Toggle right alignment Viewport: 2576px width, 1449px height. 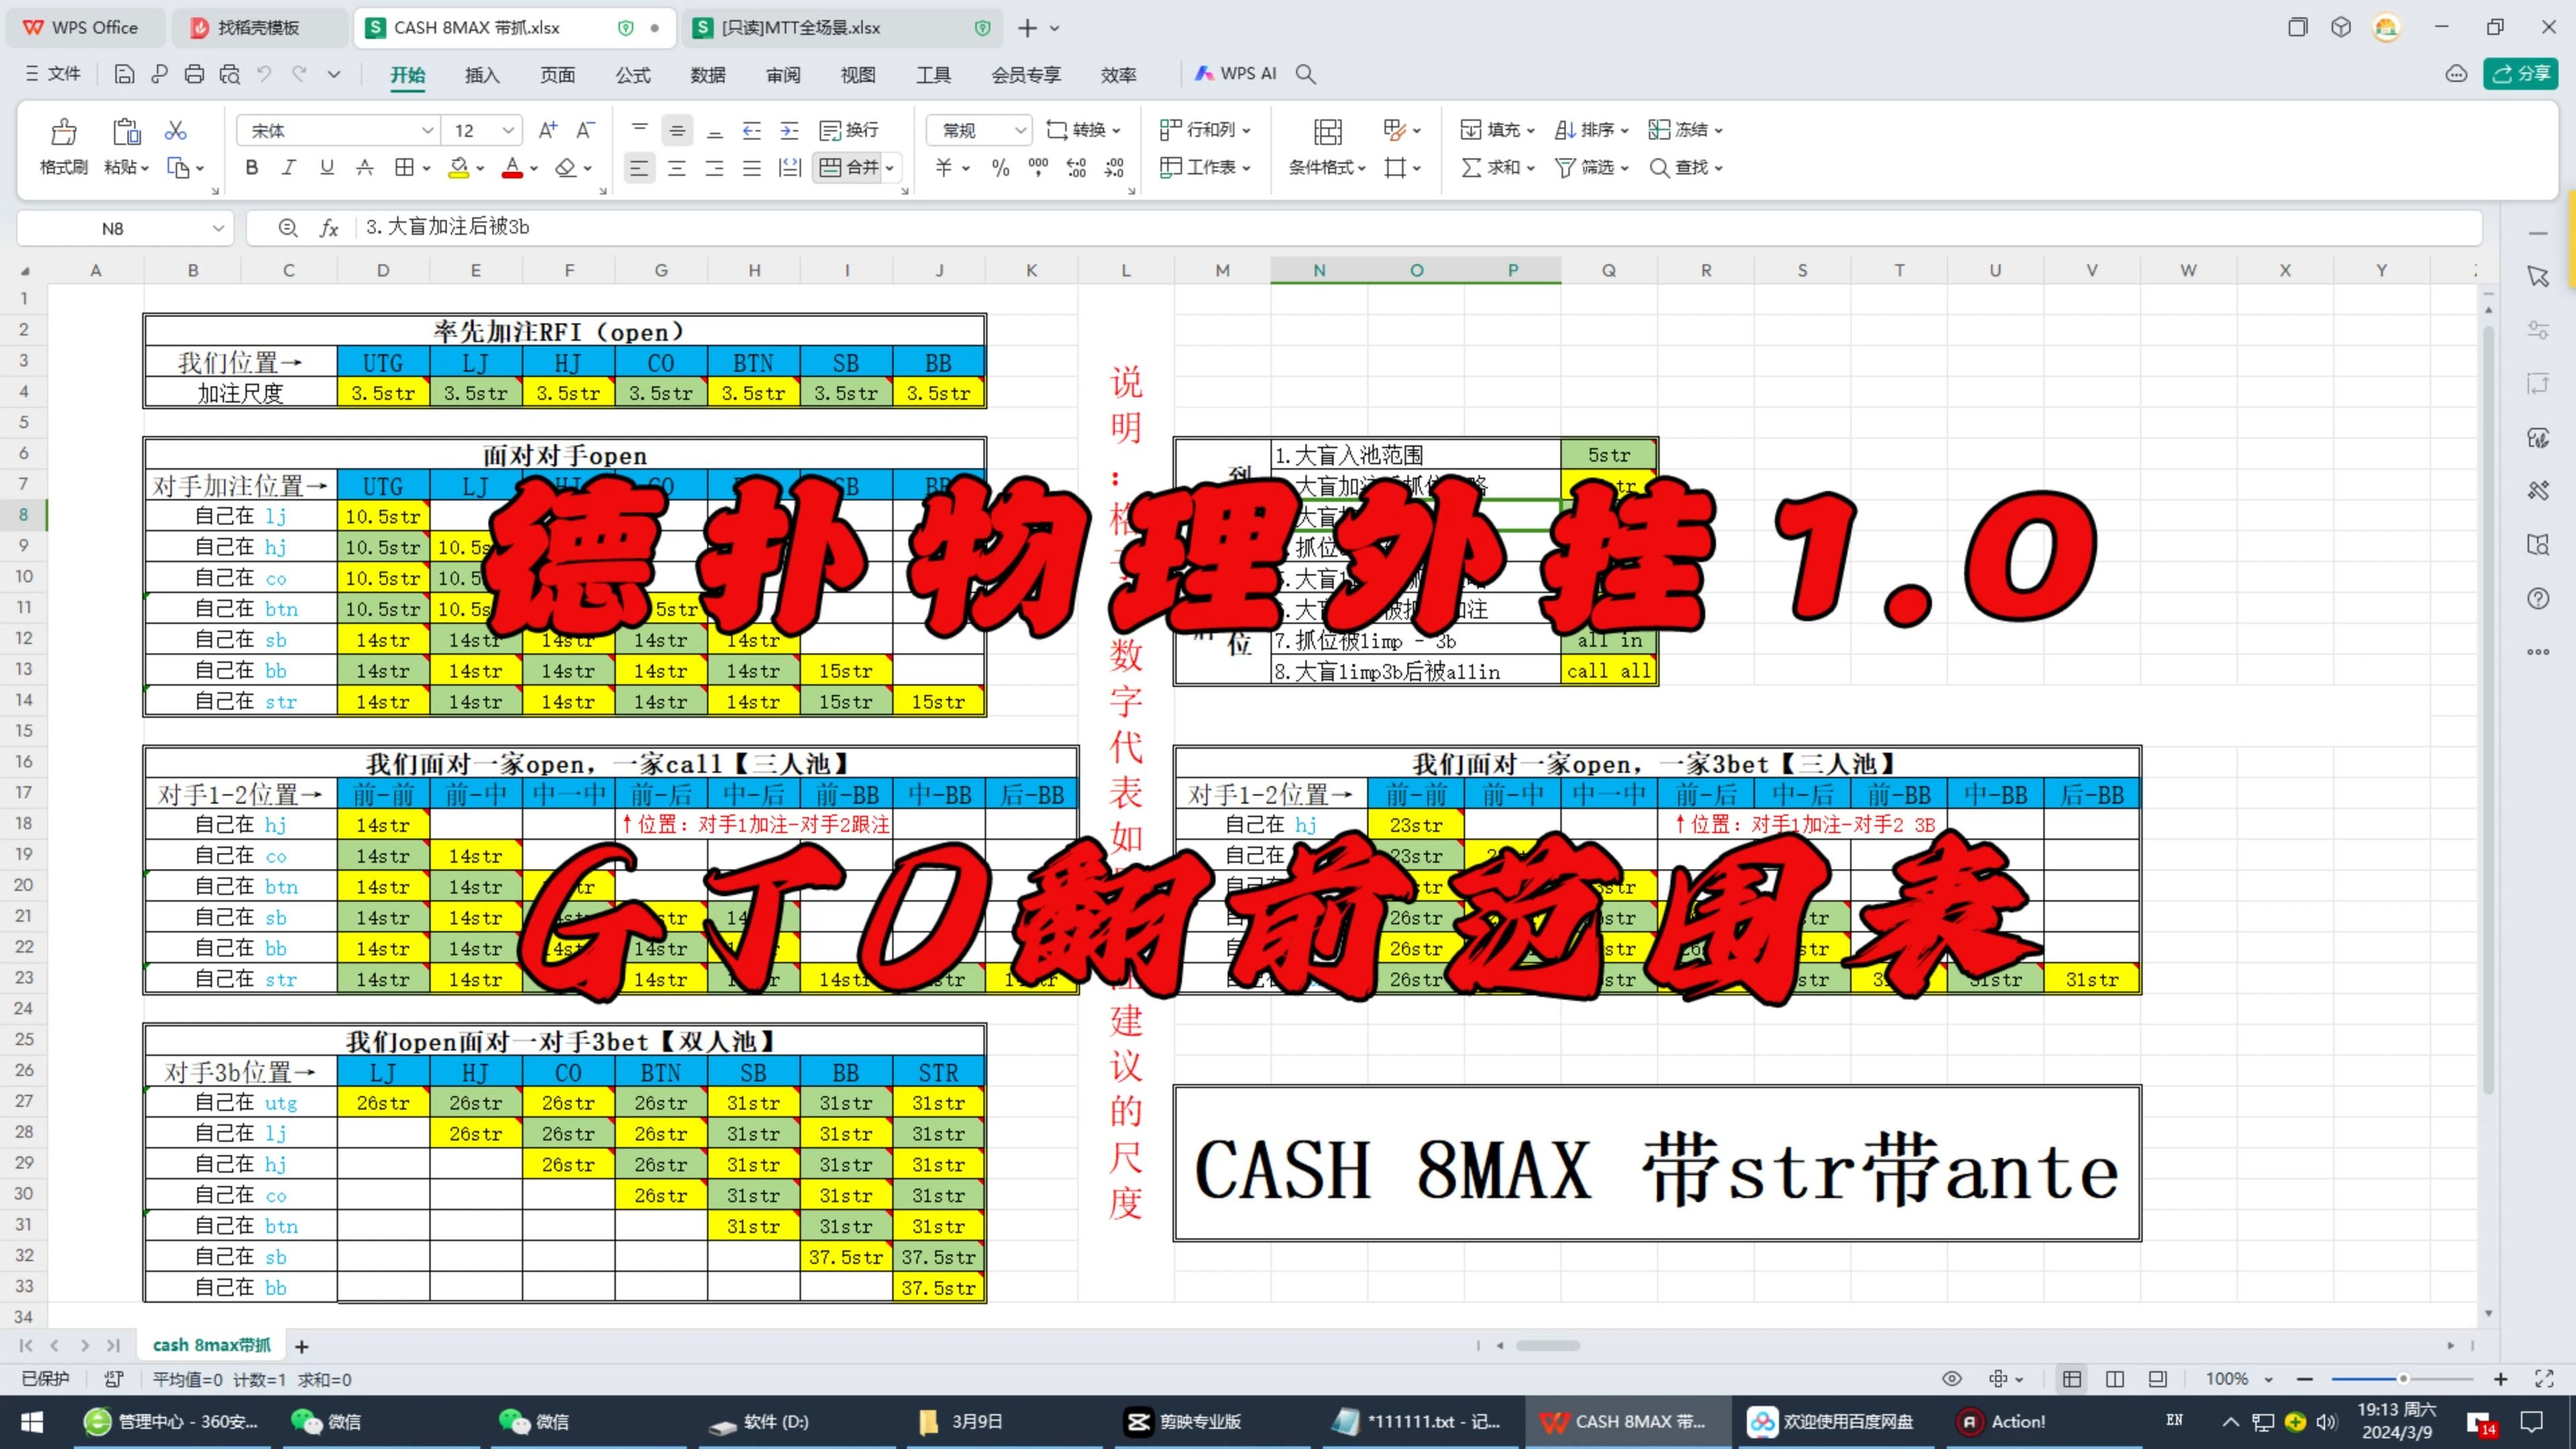(x=714, y=168)
